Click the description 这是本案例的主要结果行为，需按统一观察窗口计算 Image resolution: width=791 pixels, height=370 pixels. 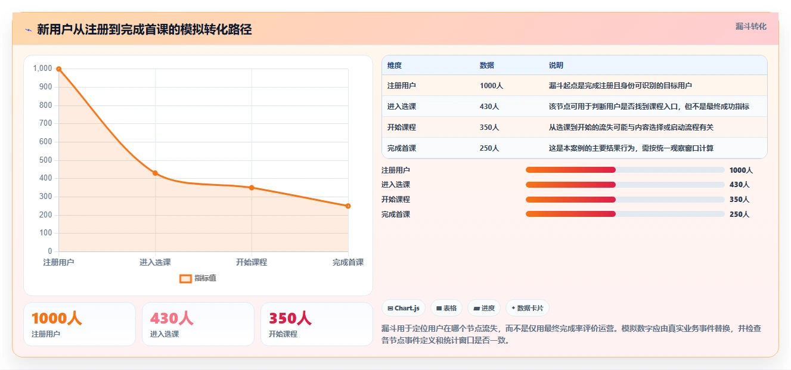click(631, 148)
